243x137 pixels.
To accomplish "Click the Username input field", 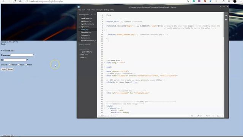I will 22,55.
